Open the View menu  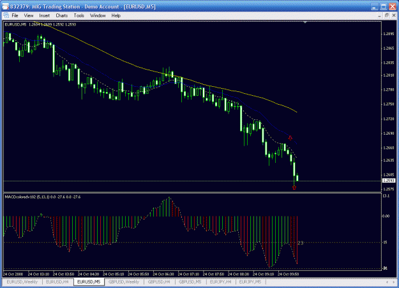click(29, 15)
